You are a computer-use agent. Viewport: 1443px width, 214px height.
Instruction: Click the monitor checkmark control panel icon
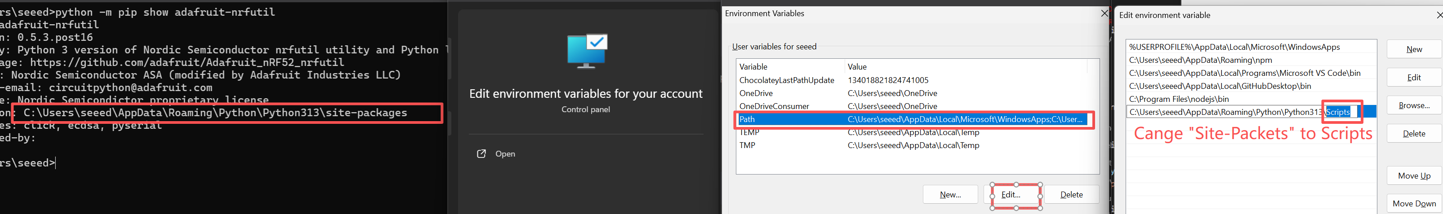coord(587,51)
